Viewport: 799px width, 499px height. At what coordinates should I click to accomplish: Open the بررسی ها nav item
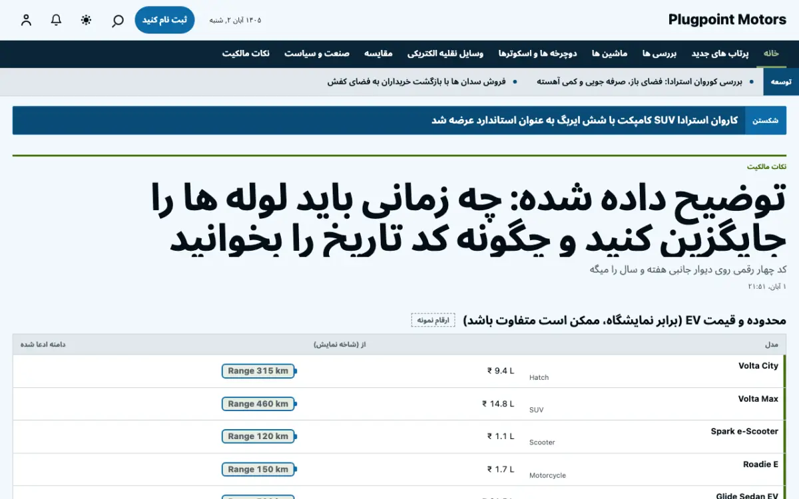659,54
